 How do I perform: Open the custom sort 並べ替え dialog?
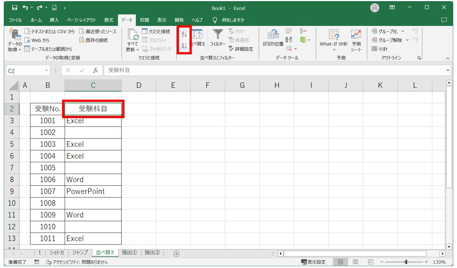[x=197, y=38]
